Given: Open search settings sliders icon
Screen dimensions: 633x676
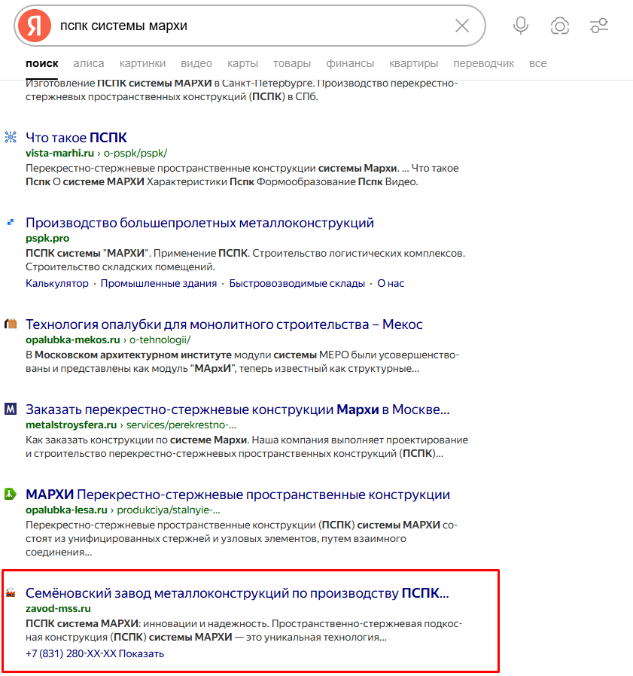Looking at the screenshot, I should tap(599, 26).
